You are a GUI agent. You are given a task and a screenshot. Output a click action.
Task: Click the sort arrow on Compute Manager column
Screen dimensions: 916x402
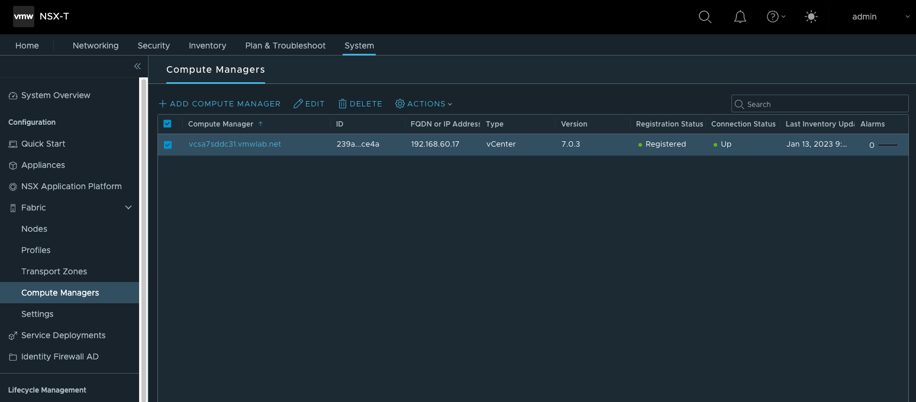[260, 124]
